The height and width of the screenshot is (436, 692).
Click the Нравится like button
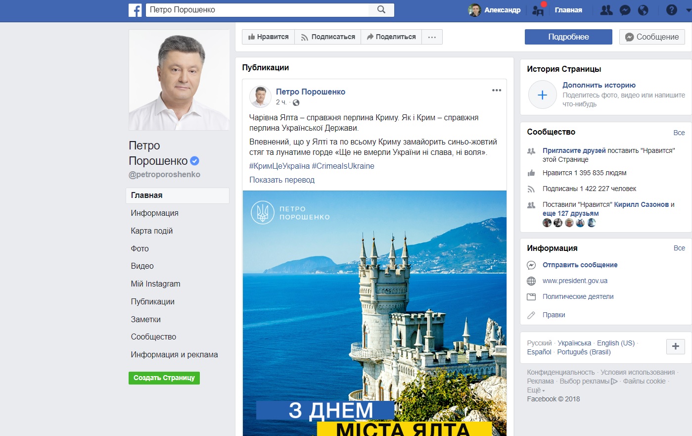coord(268,37)
